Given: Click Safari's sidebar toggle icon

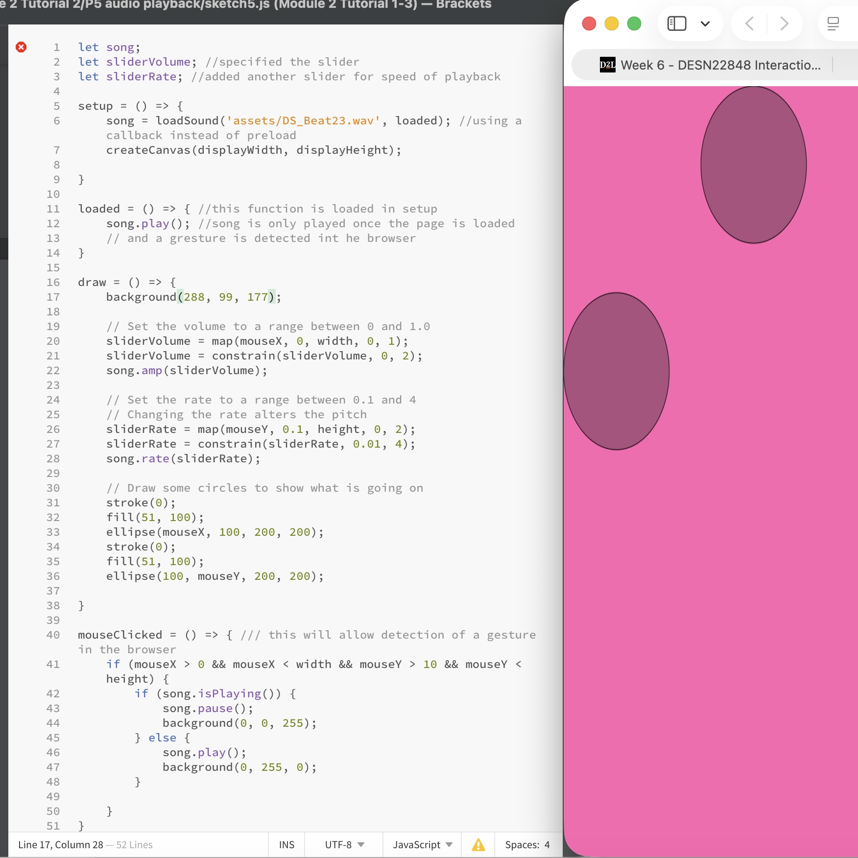Looking at the screenshot, I should tap(677, 23).
